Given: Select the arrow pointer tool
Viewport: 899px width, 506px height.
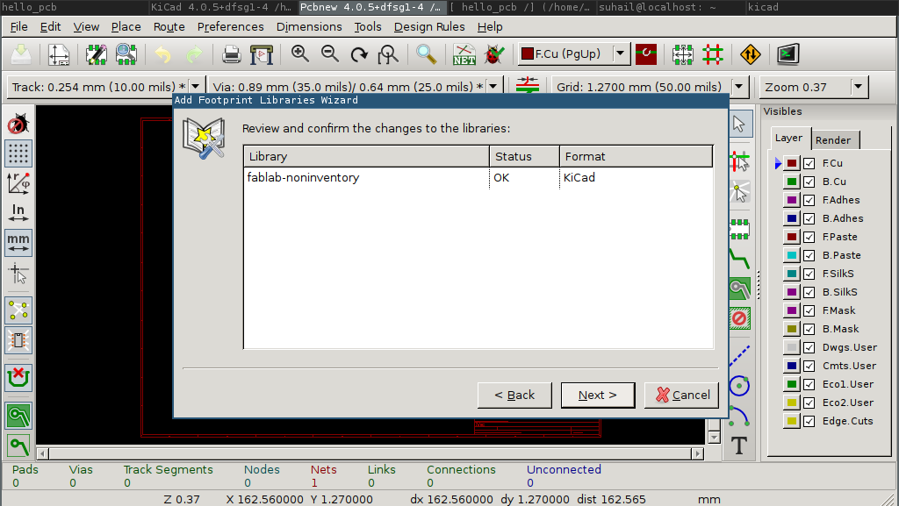Looking at the screenshot, I should (x=739, y=124).
